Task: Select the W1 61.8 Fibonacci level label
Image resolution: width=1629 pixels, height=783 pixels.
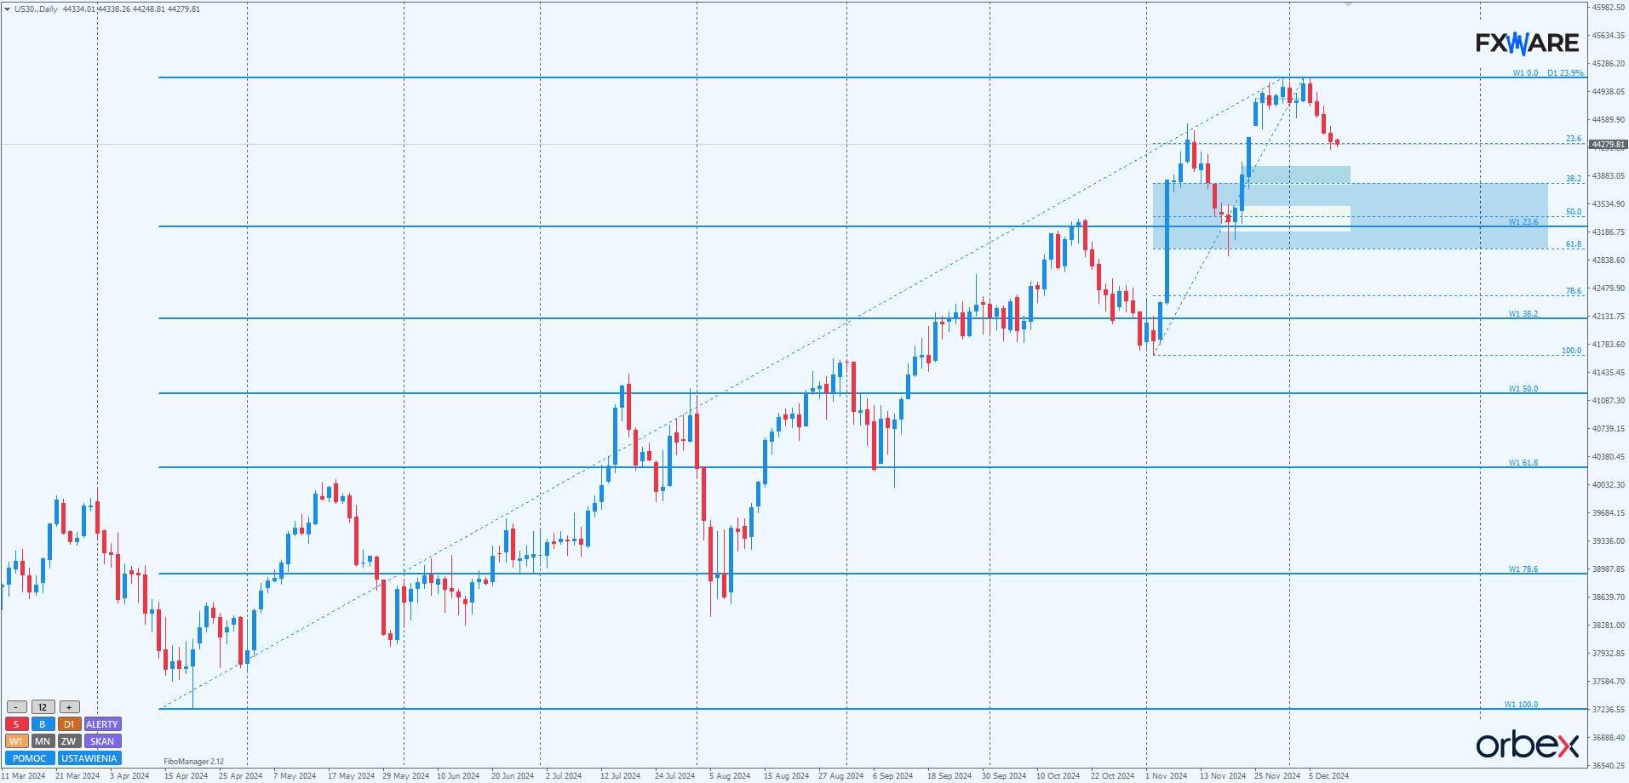Action: click(1523, 463)
